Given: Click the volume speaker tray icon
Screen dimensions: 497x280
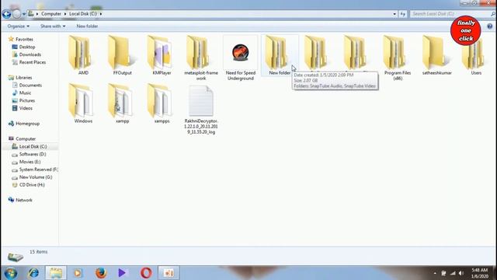Looking at the screenshot, I should coord(461,273).
